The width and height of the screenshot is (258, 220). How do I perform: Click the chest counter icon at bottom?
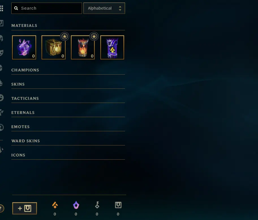(x=118, y=205)
